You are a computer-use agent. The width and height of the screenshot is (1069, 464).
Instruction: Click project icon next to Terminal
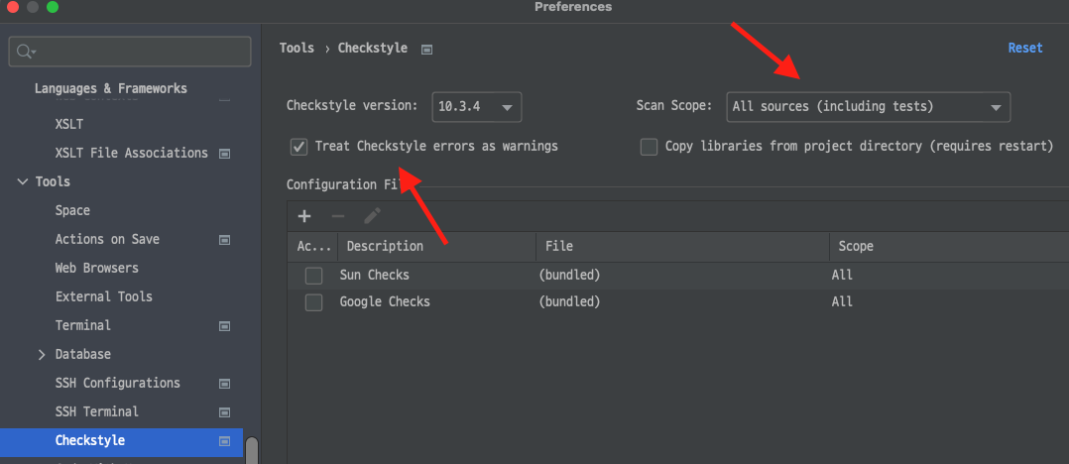pyautogui.click(x=224, y=326)
